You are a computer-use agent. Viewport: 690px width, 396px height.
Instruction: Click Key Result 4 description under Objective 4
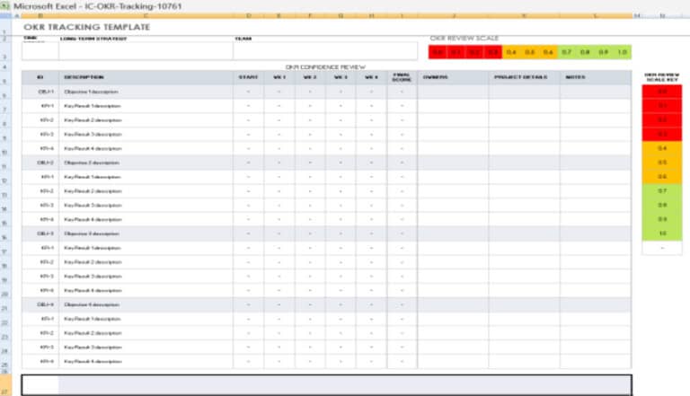coord(146,361)
